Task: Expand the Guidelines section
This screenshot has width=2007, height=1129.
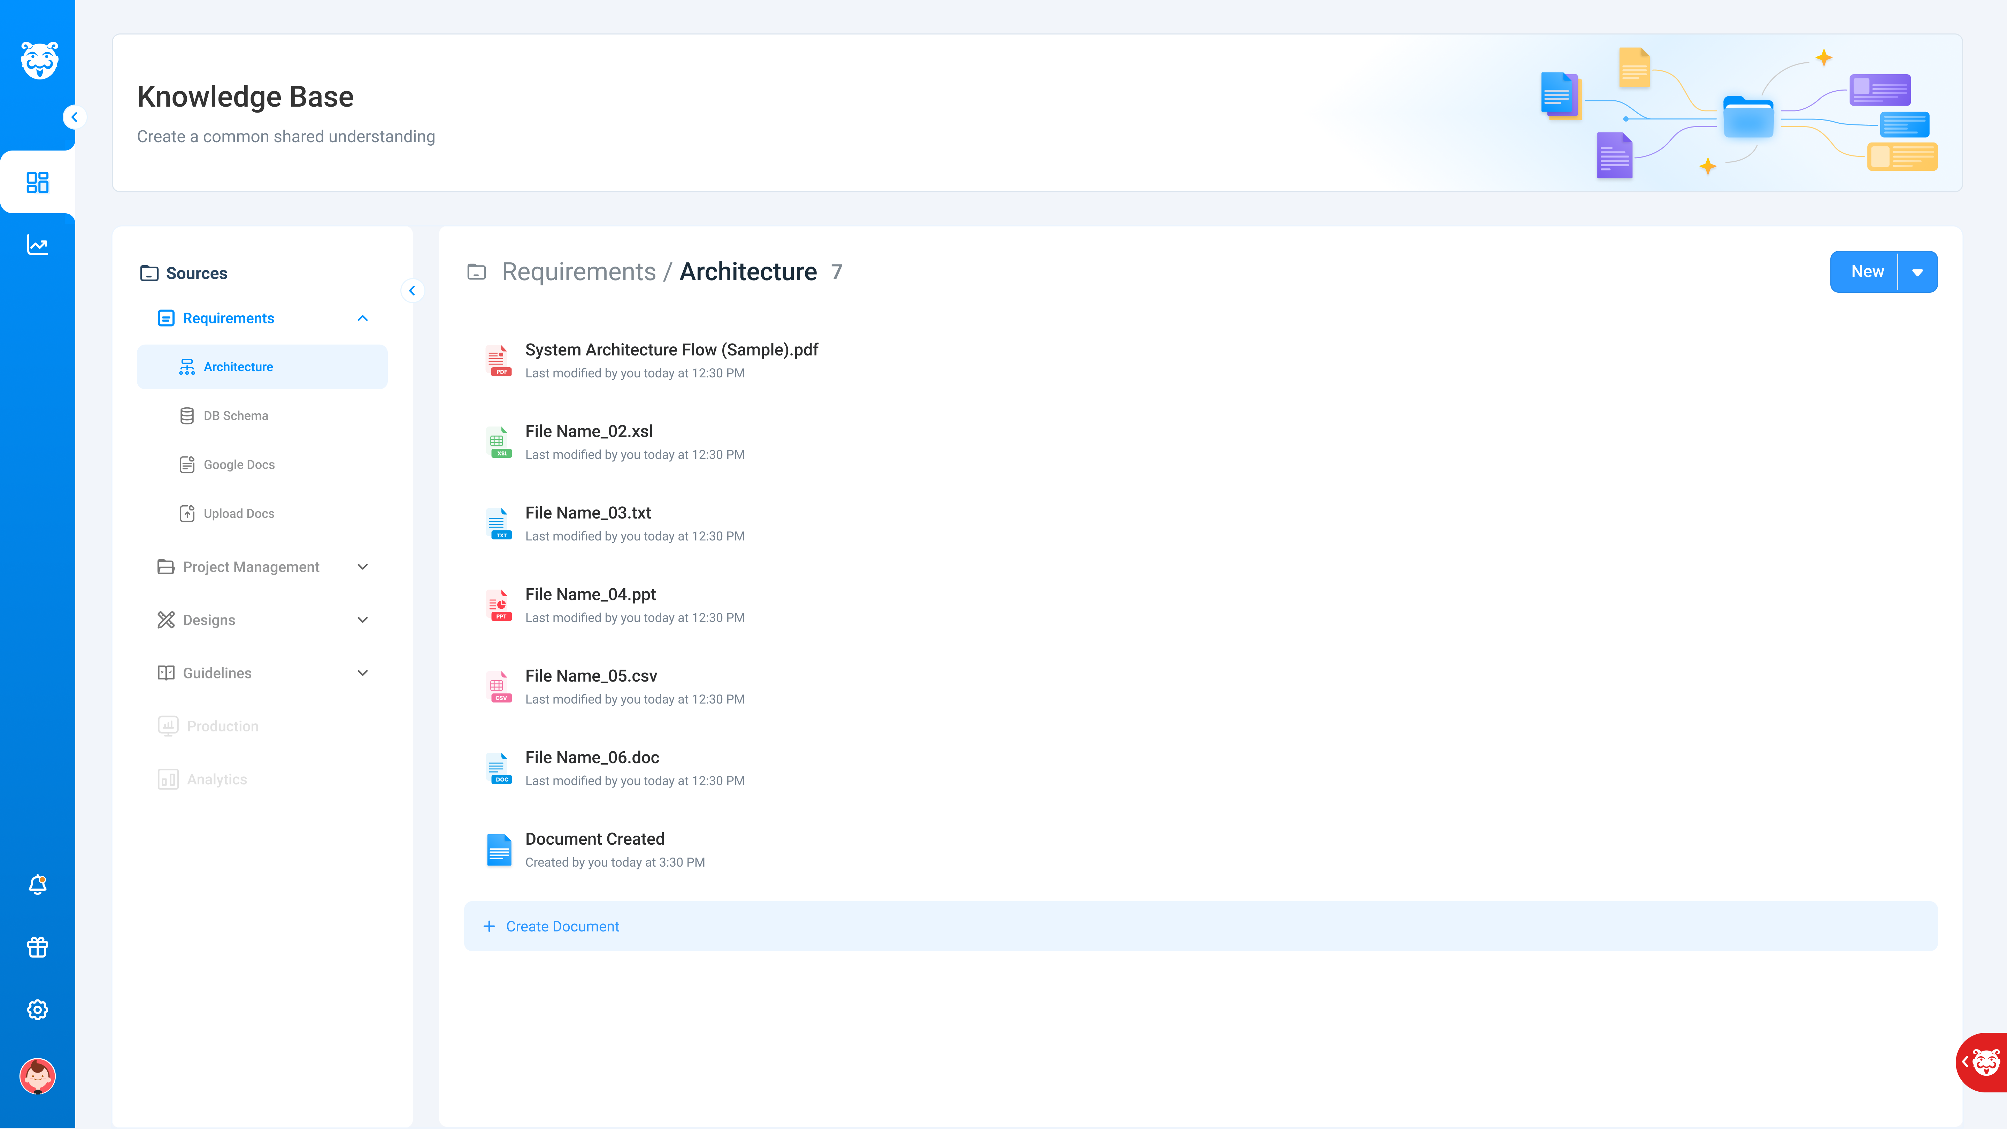Action: click(362, 673)
